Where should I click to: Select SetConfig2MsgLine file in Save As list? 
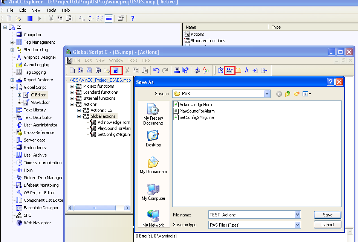194,117
